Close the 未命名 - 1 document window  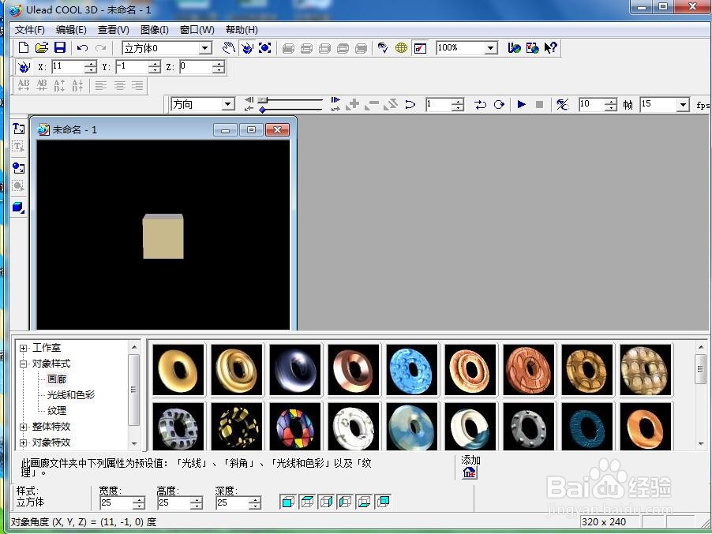[277, 130]
